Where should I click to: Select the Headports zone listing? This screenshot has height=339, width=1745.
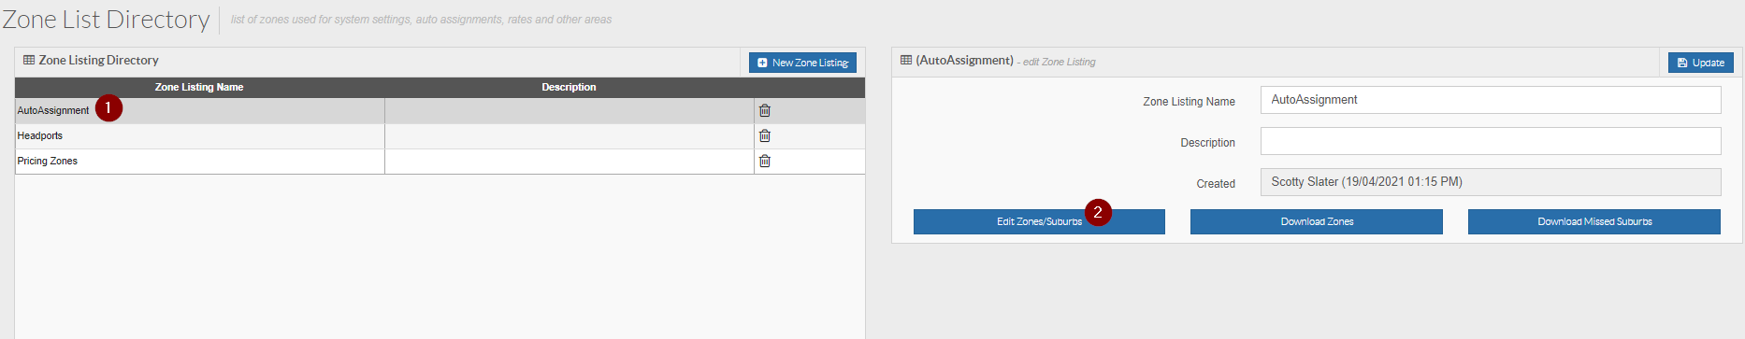(440, 135)
